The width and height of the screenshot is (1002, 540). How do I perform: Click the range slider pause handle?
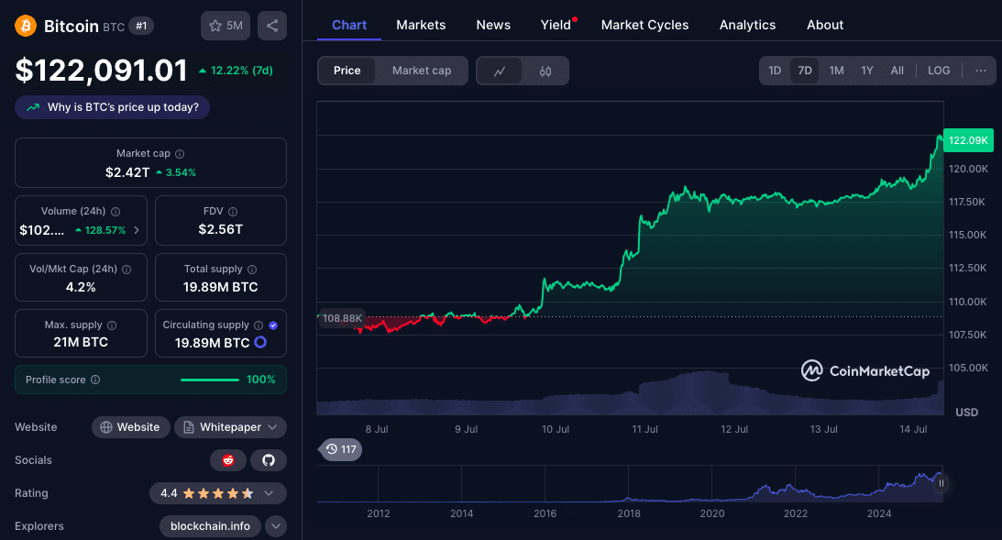tap(941, 483)
